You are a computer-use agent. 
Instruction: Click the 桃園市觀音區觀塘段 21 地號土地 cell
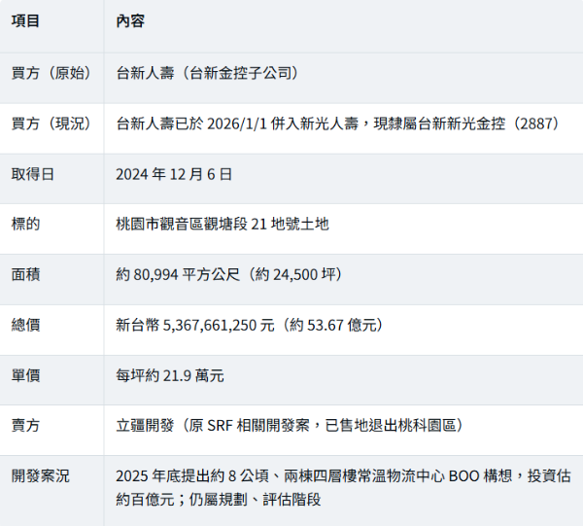(223, 224)
